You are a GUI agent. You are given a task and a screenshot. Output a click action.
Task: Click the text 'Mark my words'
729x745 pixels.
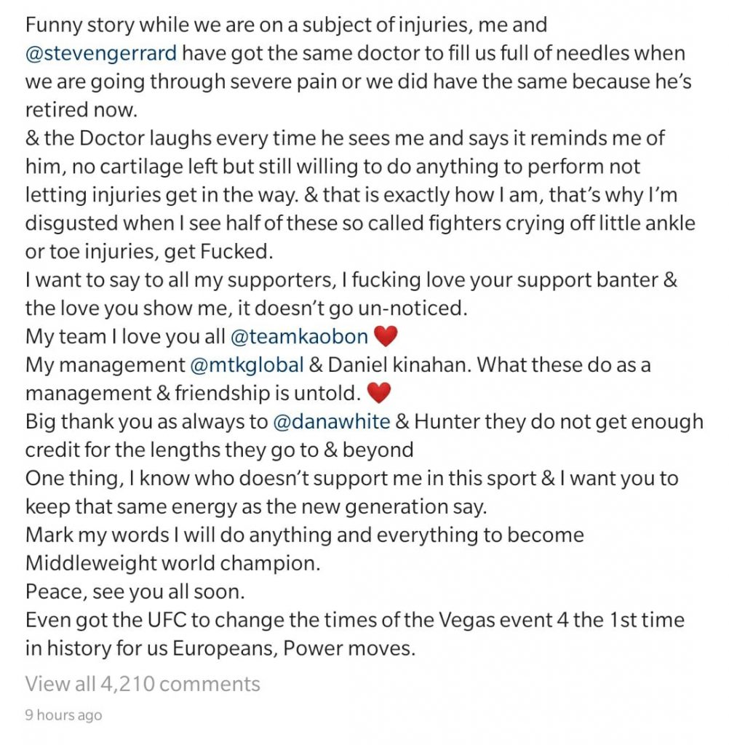[x=97, y=535]
